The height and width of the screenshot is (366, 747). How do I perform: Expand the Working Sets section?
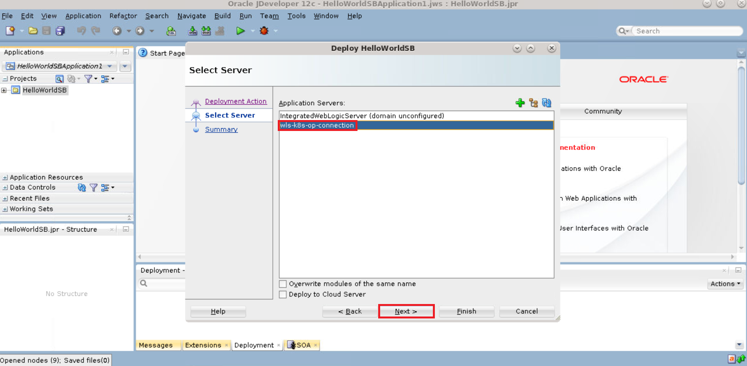5,209
